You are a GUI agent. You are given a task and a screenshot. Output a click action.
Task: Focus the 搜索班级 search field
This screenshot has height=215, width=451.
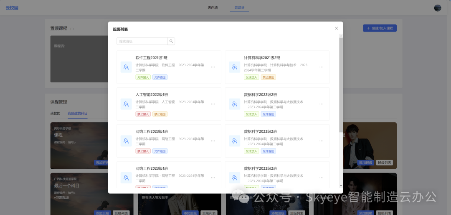tap(142, 41)
